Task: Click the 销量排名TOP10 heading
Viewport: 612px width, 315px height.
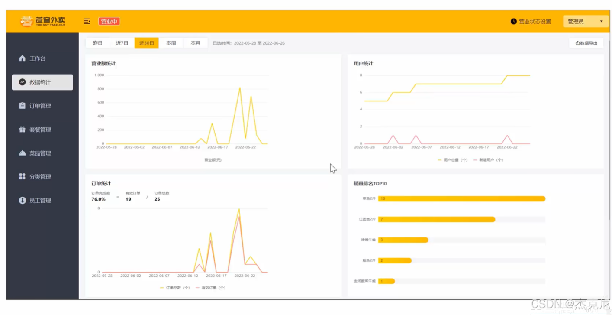Action: [x=370, y=183]
